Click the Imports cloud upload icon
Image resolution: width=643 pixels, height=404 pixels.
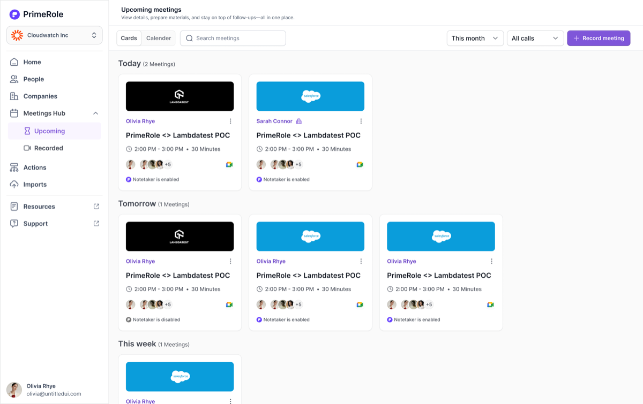click(14, 185)
